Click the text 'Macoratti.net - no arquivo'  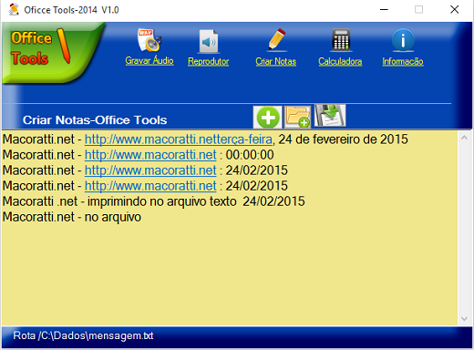(x=72, y=217)
